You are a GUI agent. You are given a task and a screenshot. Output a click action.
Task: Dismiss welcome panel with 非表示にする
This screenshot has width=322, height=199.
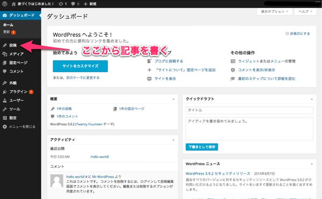(x=298, y=33)
